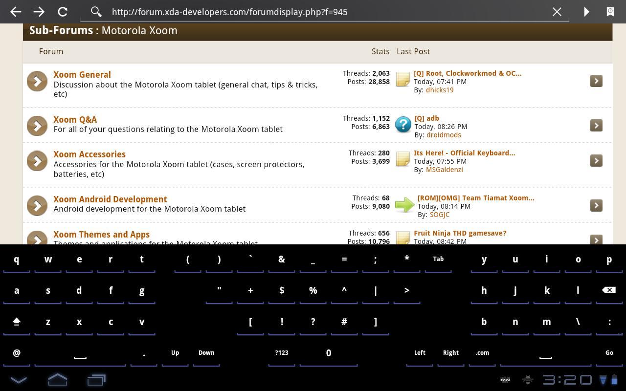Open the Team Tiamat Xoom ROM thread
This screenshot has width=626, height=391.
[x=475, y=197]
